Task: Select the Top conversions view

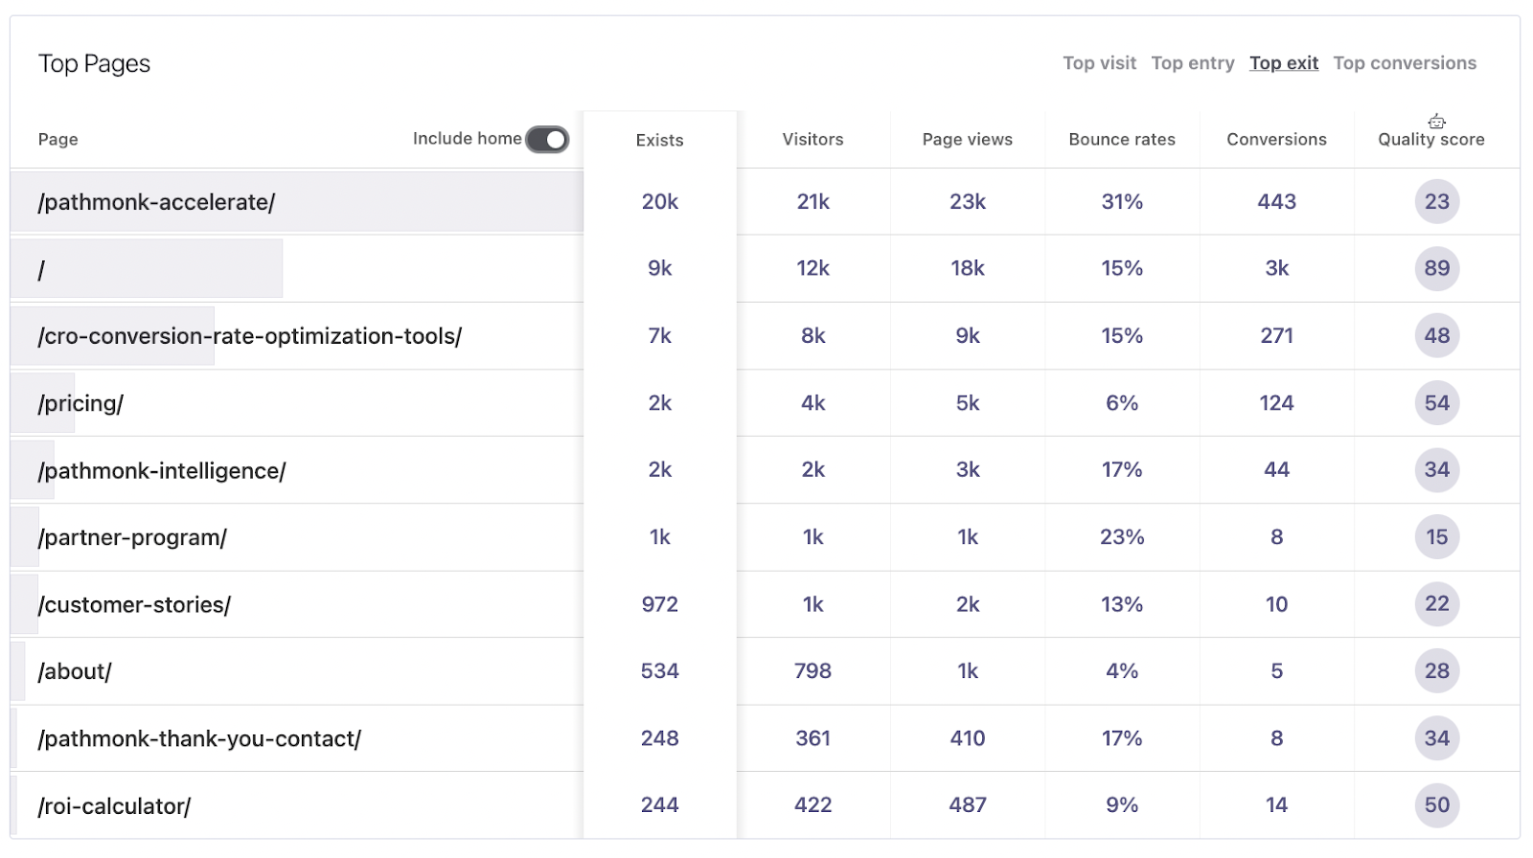Action: 1405,62
